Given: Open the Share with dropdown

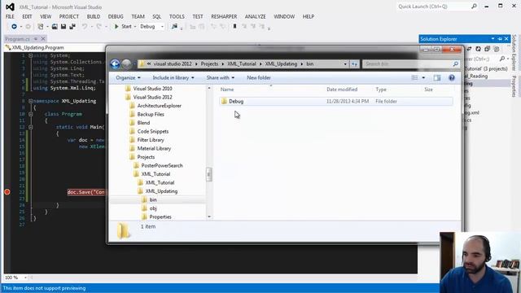Looking at the screenshot, I should (x=221, y=78).
